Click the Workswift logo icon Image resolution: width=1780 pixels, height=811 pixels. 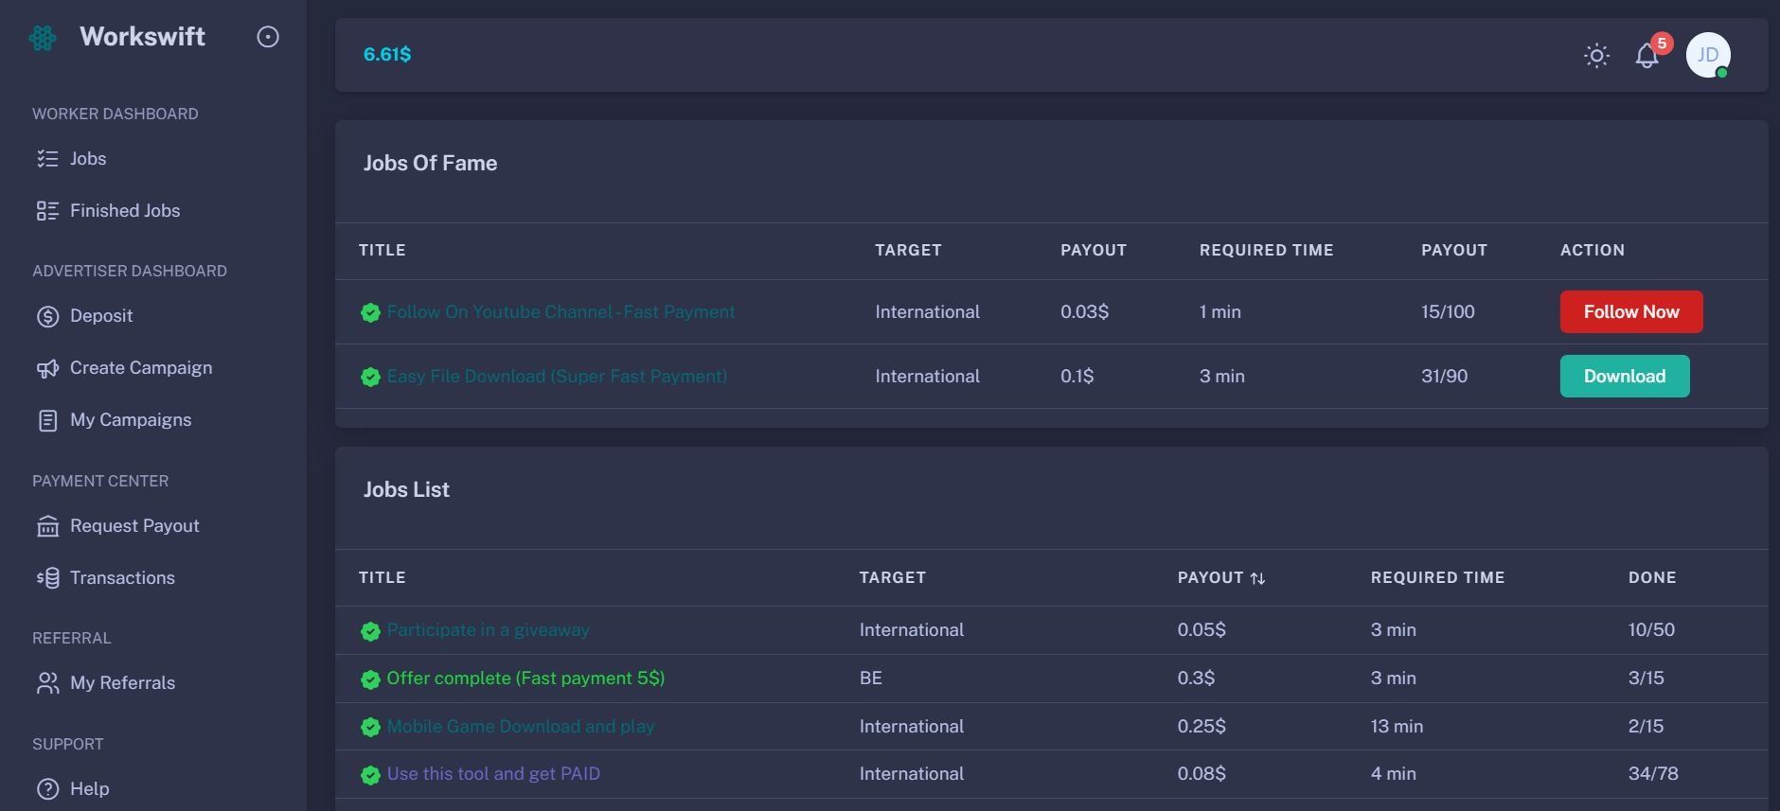click(x=43, y=38)
